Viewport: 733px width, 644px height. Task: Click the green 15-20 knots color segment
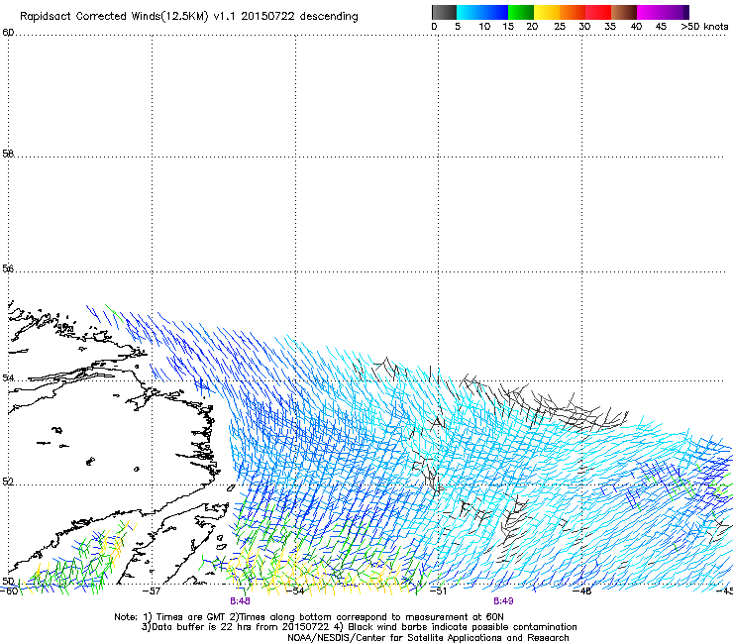click(x=521, y=12)
